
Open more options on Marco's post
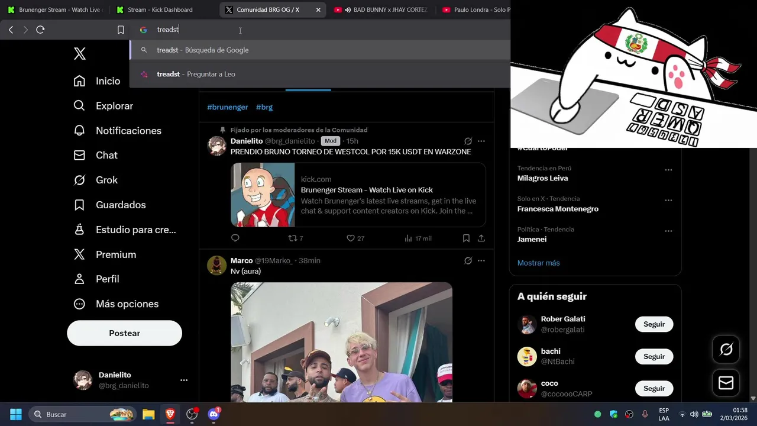click(x=481, y=260)
